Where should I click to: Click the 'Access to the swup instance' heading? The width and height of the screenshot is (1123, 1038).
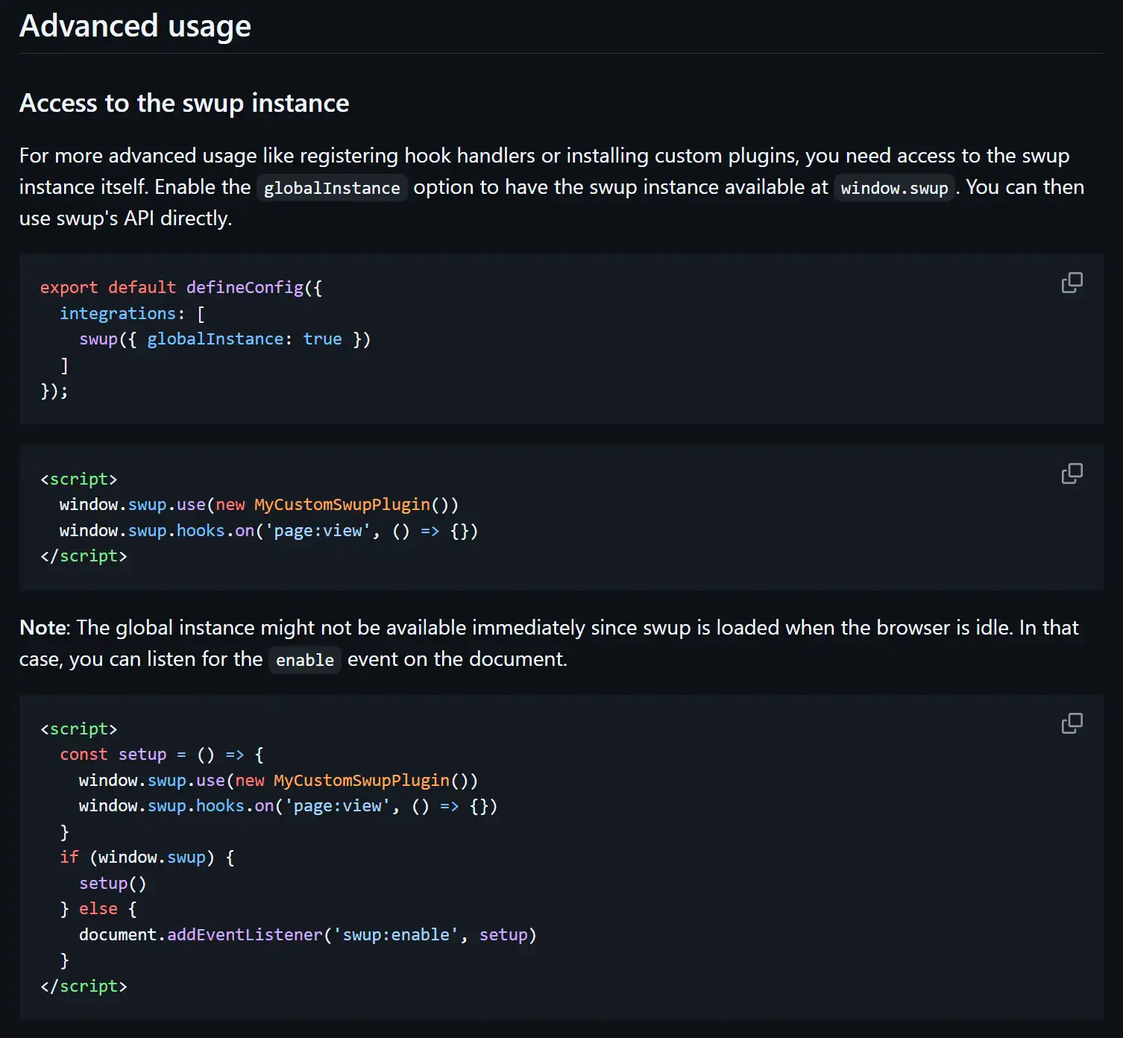184,103
